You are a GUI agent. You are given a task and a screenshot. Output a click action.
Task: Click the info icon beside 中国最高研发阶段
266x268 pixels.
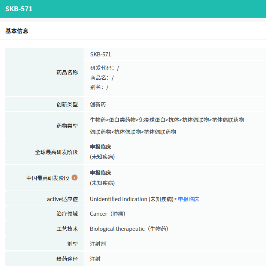(x=75, y=177)
